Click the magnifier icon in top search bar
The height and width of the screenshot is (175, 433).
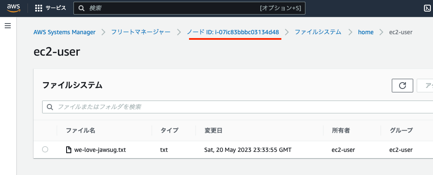click(x=82, y=8)
